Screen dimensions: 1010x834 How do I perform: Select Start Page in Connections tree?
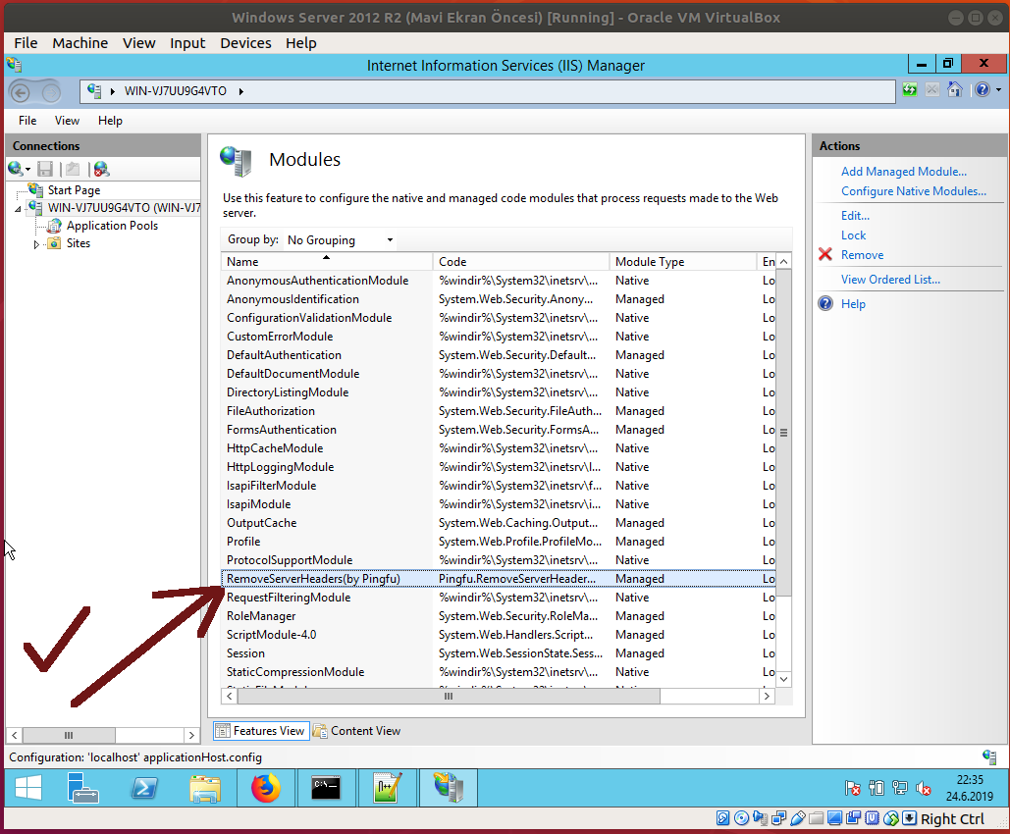(74, 190)
